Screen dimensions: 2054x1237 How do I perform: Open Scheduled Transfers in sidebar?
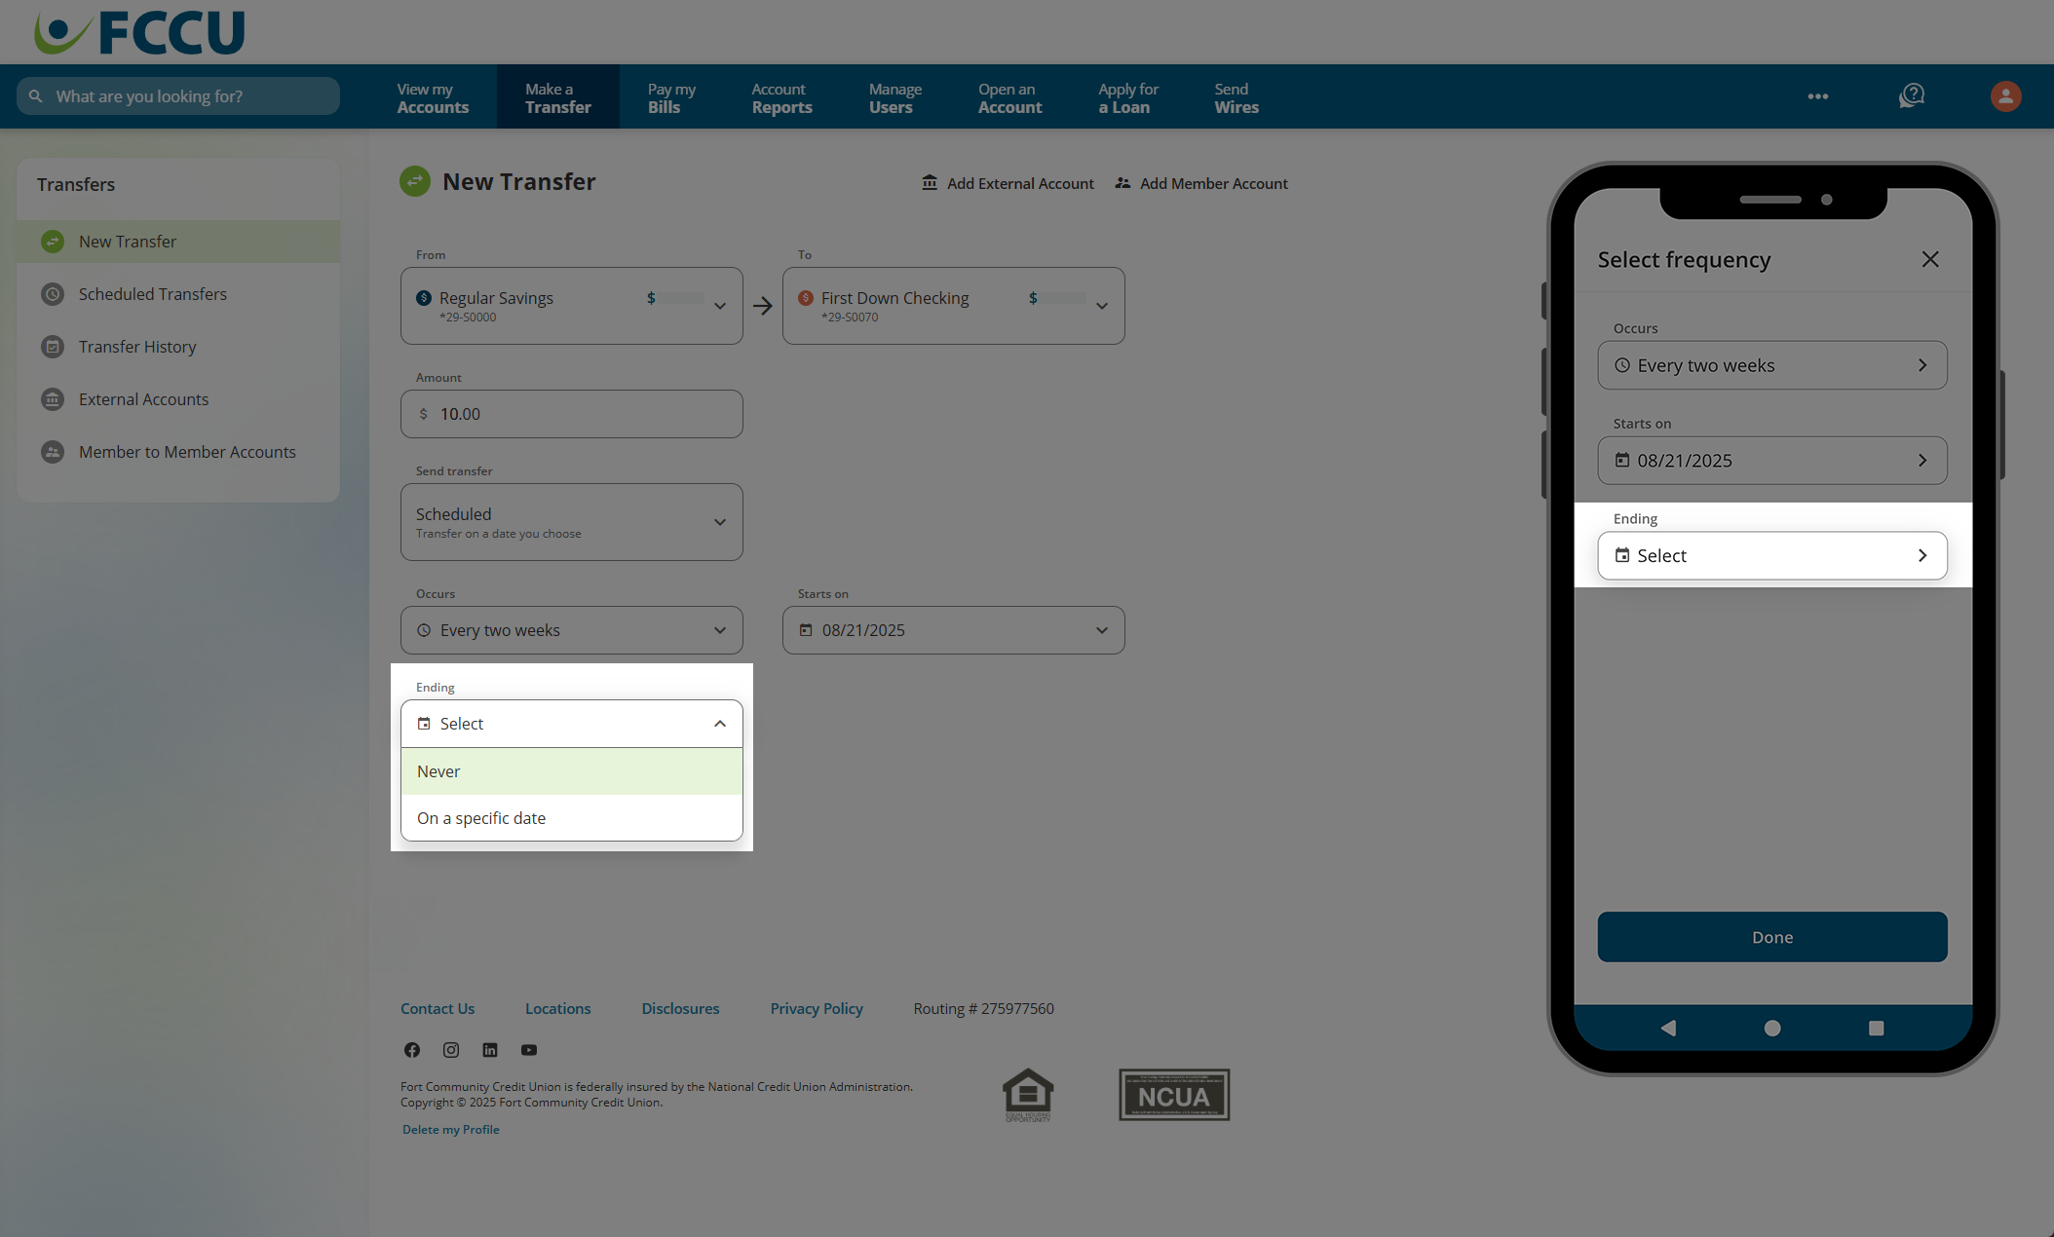point(153,294)
